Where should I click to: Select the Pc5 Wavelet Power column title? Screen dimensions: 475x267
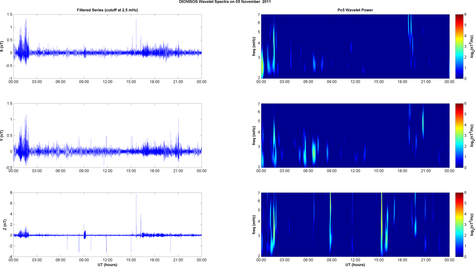click(x=355, y=10)
